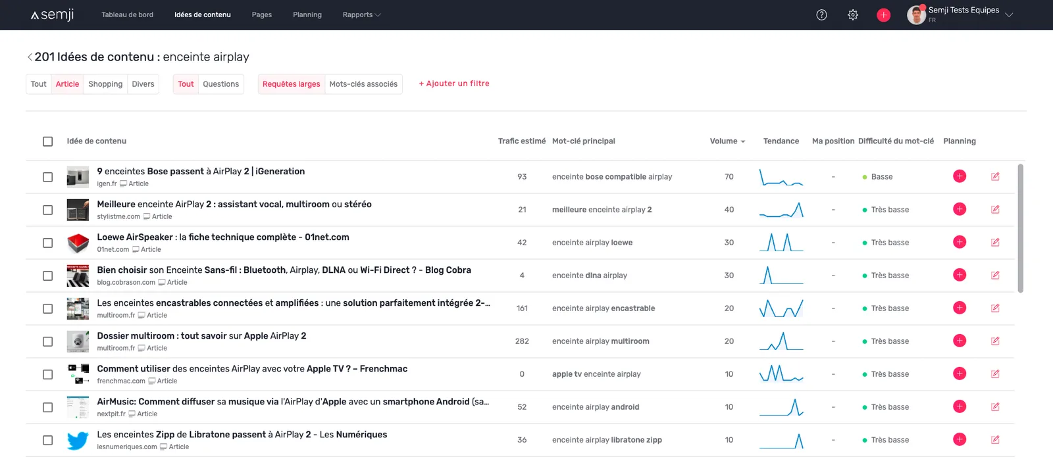
Task: Add Loewe AirSpeaker idea to planning
Action: coord(960,242)
